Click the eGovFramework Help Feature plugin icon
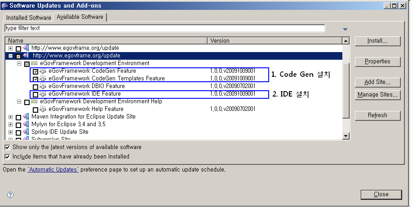 point(43,109)
